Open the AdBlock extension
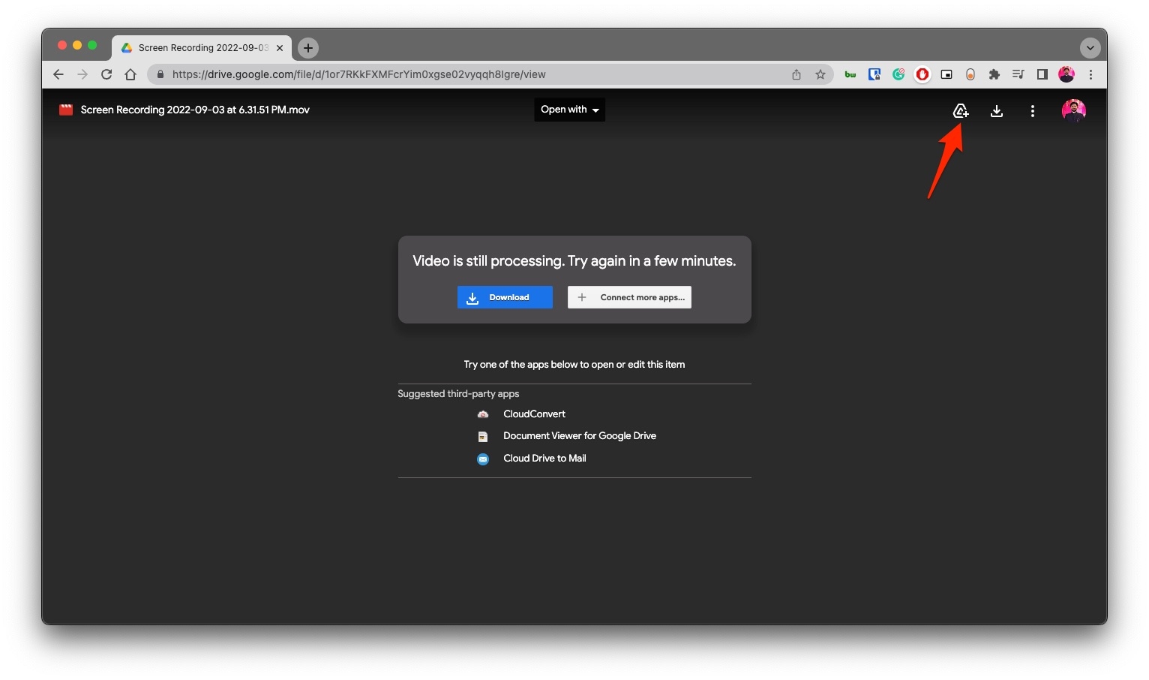Screen dimensions: 1149x680 coord(922,74)
